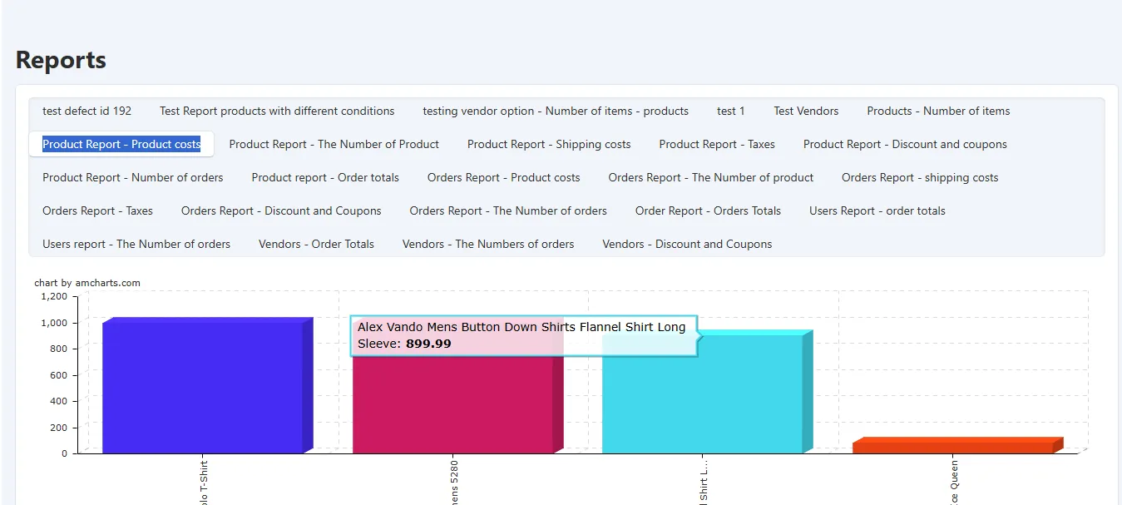Image resolution: width=1122 pixels, height=505 pixels.
Task: Select 'Products - Number of items' tab
Action: (938, 111)
